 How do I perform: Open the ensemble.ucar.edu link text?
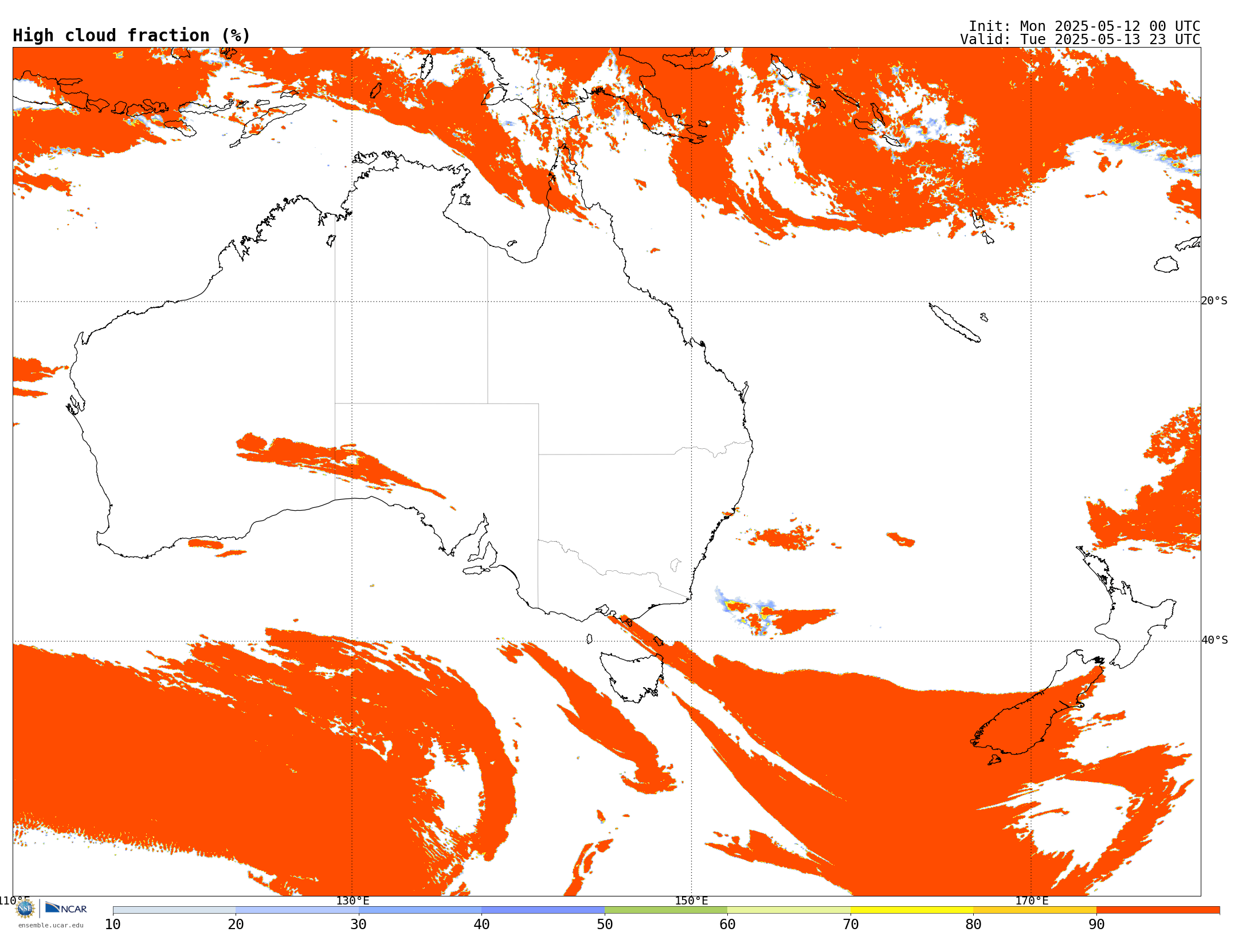[x=51, y=925]
